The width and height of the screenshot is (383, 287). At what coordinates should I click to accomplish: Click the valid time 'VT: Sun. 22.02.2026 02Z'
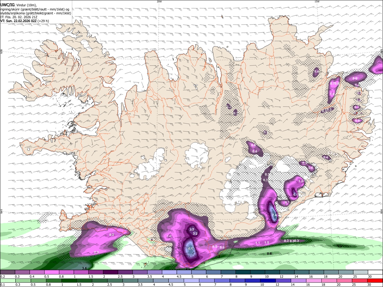[x=19, y=21]
